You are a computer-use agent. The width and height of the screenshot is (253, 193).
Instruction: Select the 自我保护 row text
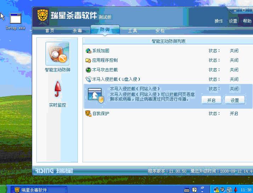pyautogui.click(x=101, y=114)
